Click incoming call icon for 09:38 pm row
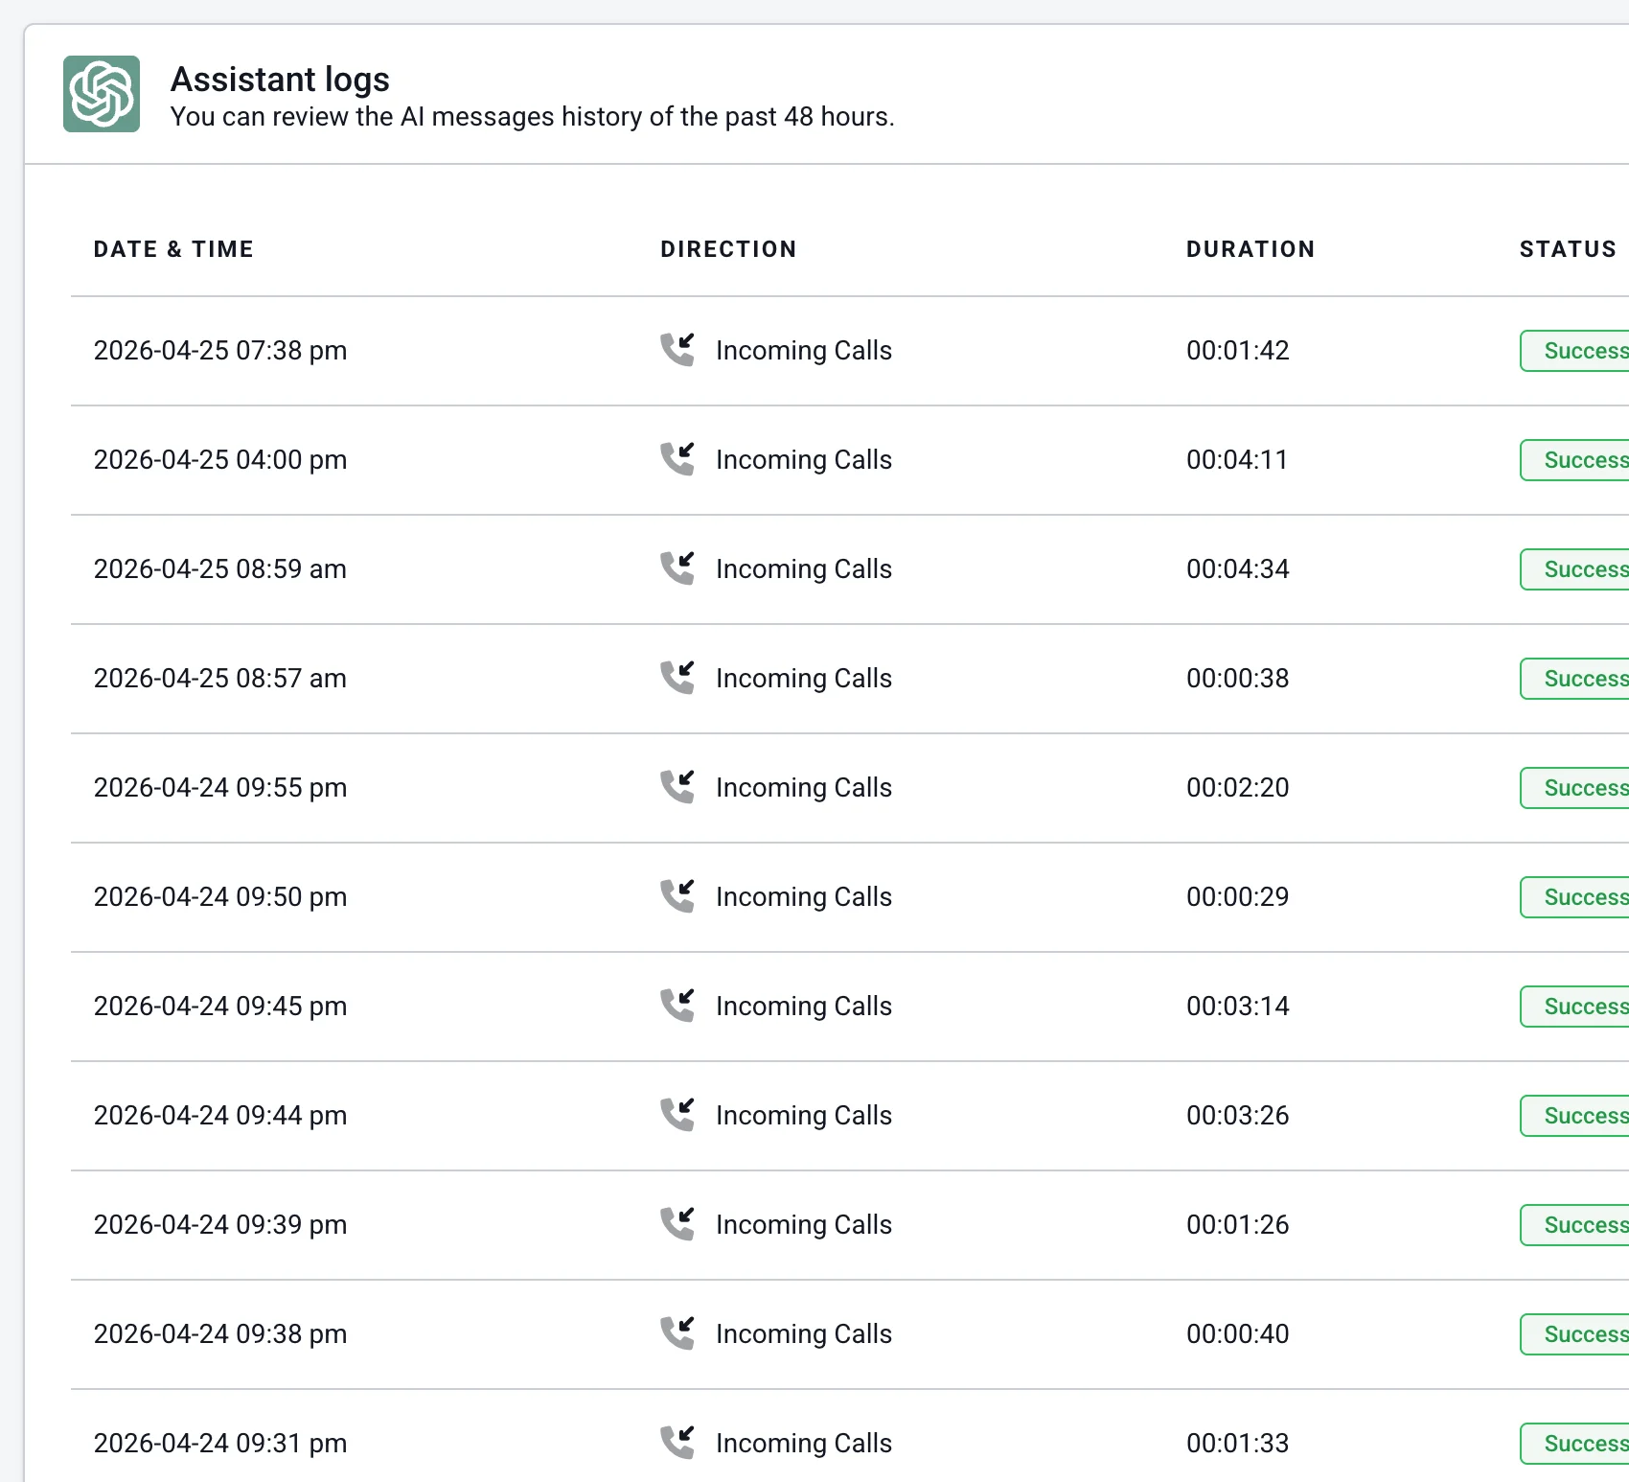Image resolution: width=1629 pixels, height=1482 pixels. click(x=677, y=1333)
